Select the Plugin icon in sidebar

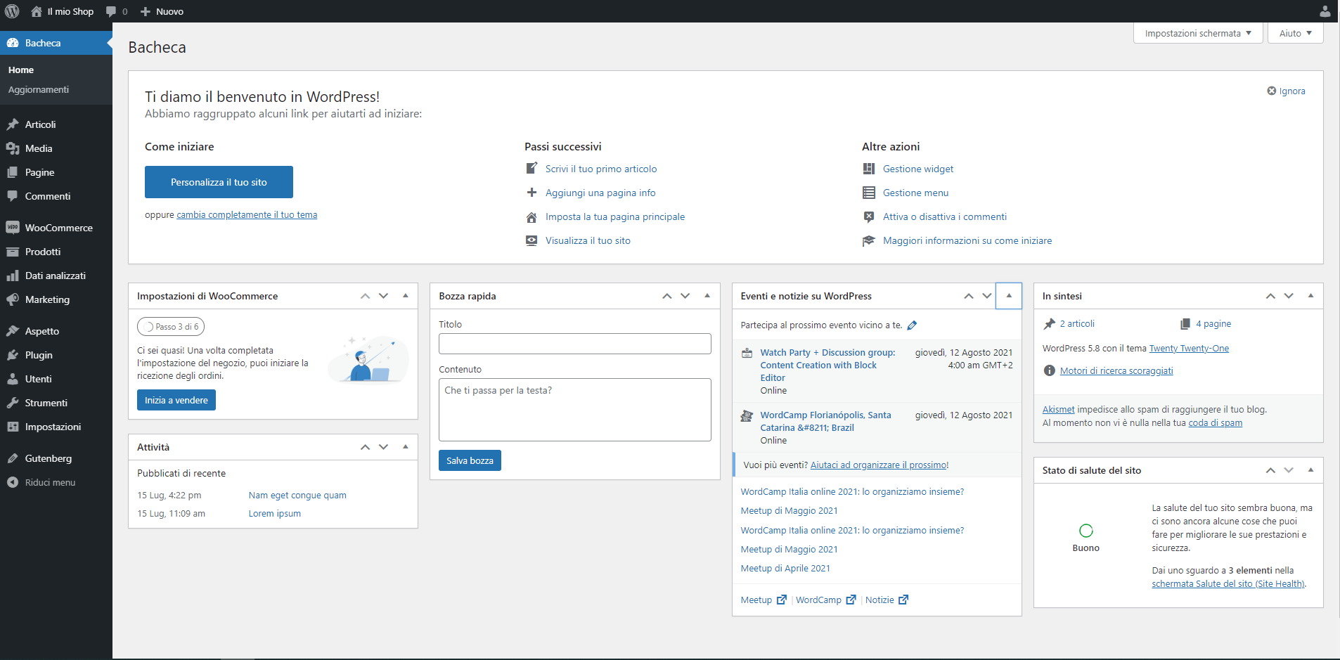click(x=14, y=355)
